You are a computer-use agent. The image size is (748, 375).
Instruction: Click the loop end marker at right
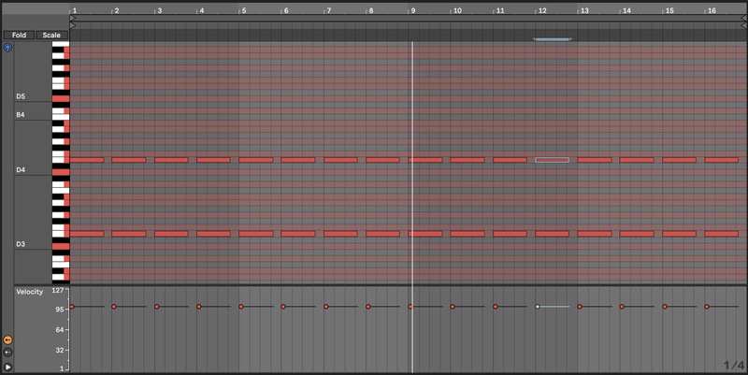[744, 18]
